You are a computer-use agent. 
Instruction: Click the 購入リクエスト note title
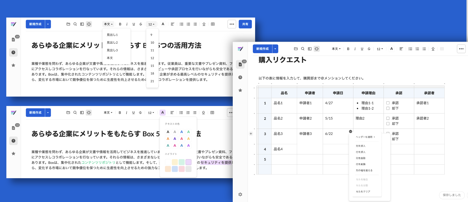tap(283, 60)
